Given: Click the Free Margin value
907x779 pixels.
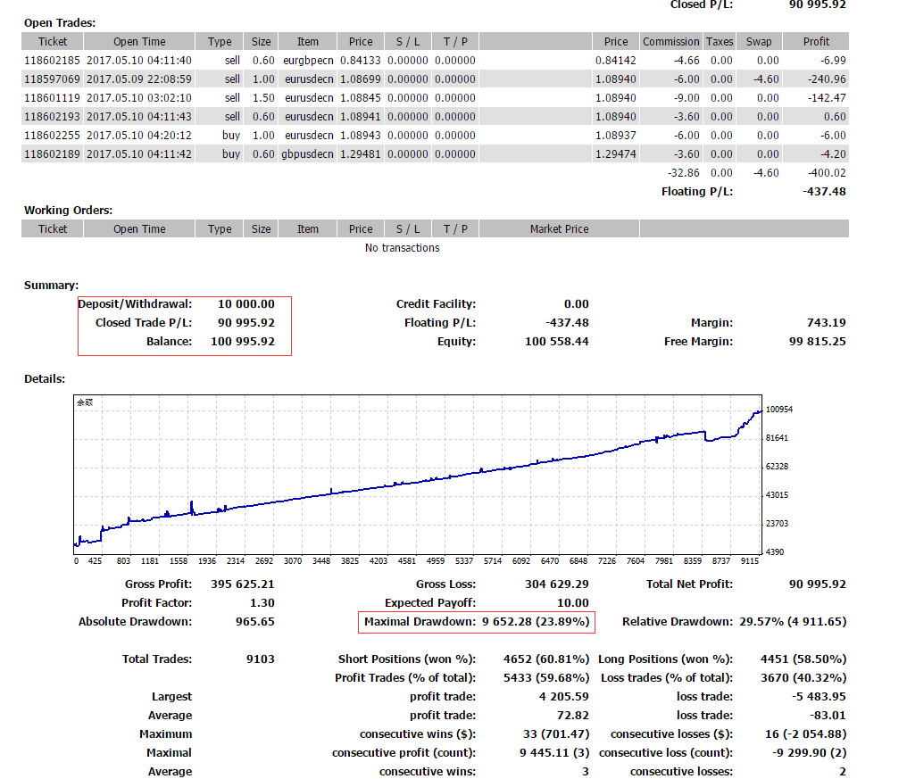Looking at the screenshot, I should click(818, 341).
